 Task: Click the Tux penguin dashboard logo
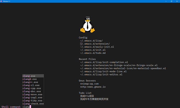click(x=87, y=25)
